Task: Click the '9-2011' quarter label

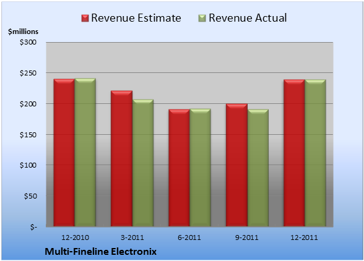Action: 247,237
